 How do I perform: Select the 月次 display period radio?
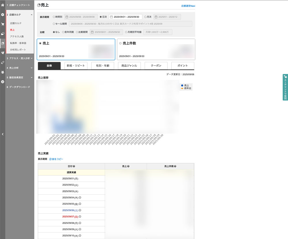click(x=146, y=17)
